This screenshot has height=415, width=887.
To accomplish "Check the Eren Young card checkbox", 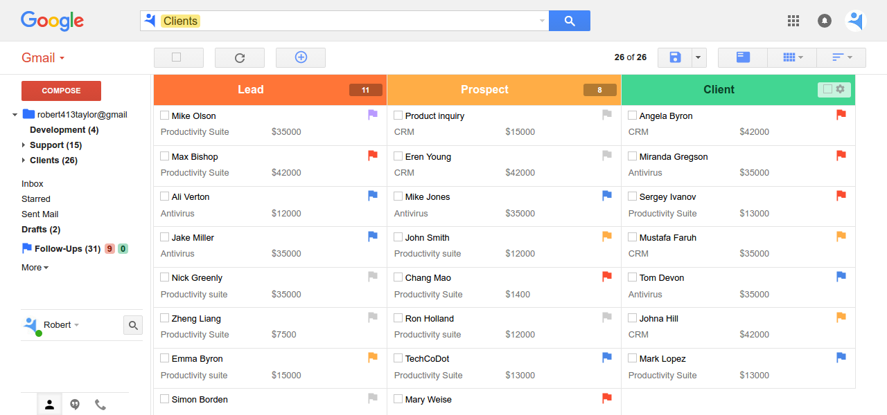I will tap(398, 156).
